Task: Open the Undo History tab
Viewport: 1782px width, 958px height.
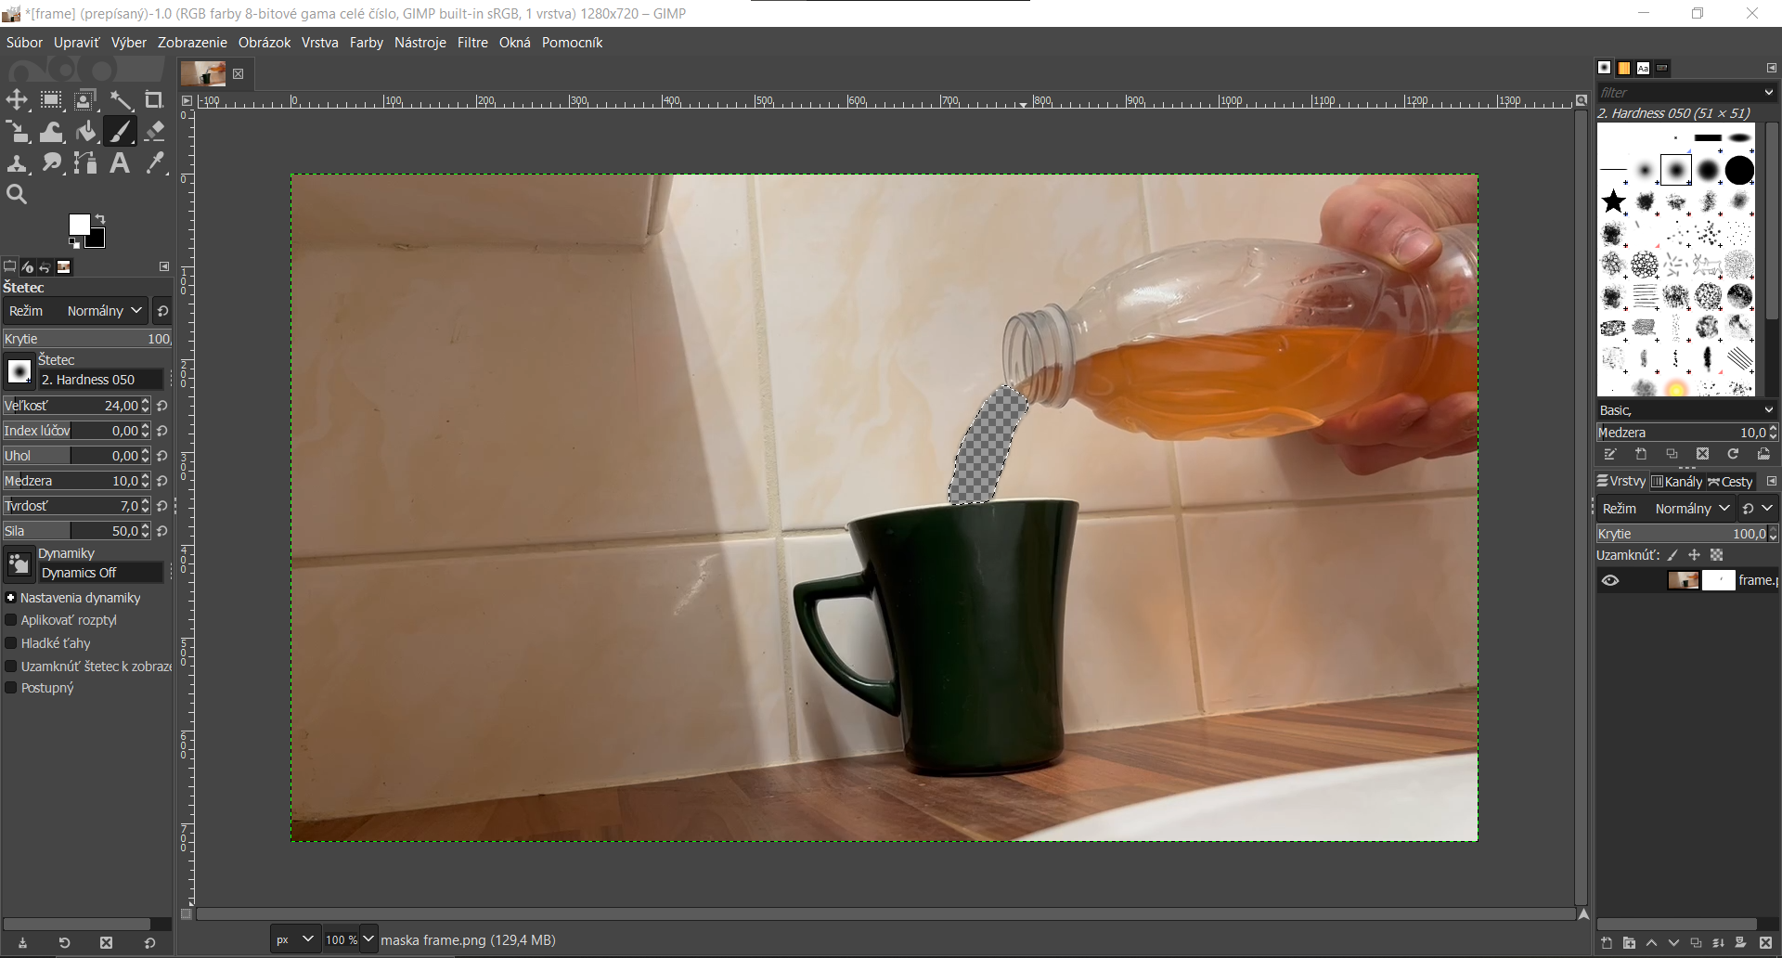Action: [45, 267]
